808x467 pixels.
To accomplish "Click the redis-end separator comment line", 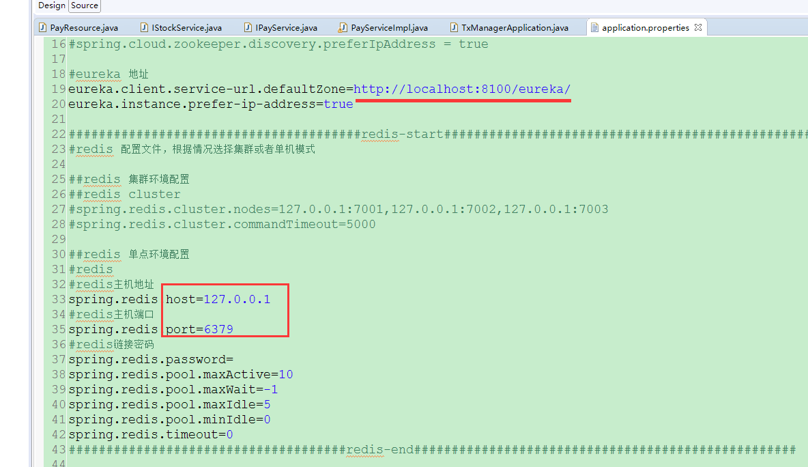I will (x=433, y=449).
